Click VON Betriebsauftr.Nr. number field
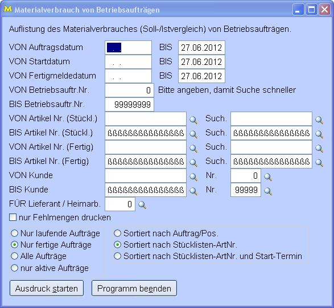 tap(129, 90)
